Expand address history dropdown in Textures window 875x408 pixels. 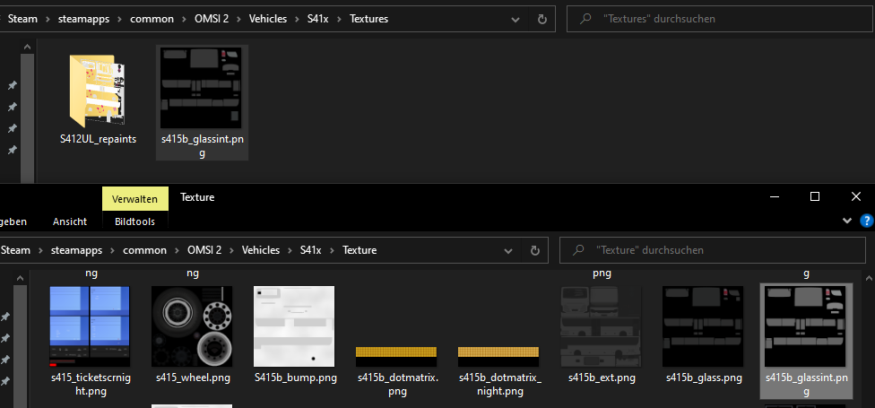[x=515, y=19]
